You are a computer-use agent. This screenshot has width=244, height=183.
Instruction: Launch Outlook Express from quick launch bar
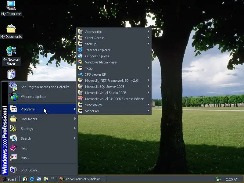tap(39, 179)
